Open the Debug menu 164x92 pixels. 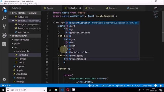click(x=26, y=4)
